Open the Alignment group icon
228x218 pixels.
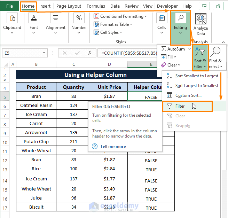56,18
